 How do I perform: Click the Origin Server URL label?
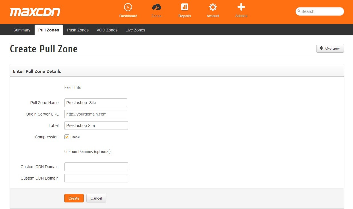tap(42, 114)
